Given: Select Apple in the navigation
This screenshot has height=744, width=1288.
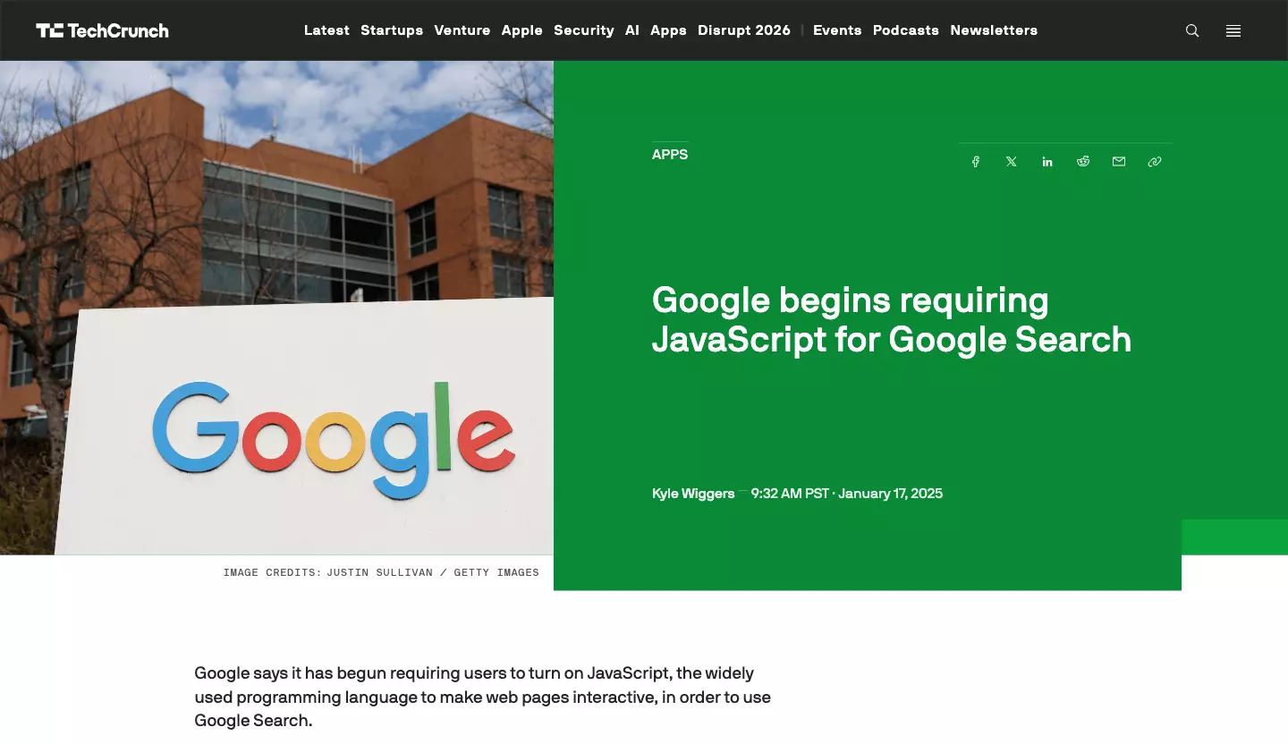Looking at the screenshot, I should [522, 30].
